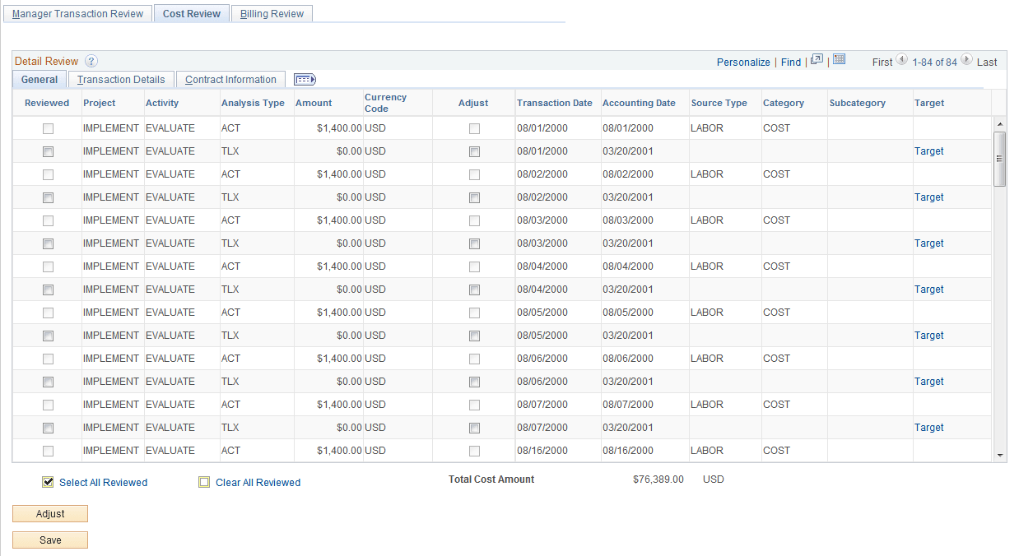Image resolution: width=1019 pixels, height=556 pixels.
Task: Check the Clear All Reviewed checkbox
Action: pos(204,482)
